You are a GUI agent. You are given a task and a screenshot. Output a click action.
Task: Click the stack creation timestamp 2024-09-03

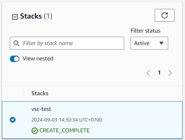click(x=67, y=120)
